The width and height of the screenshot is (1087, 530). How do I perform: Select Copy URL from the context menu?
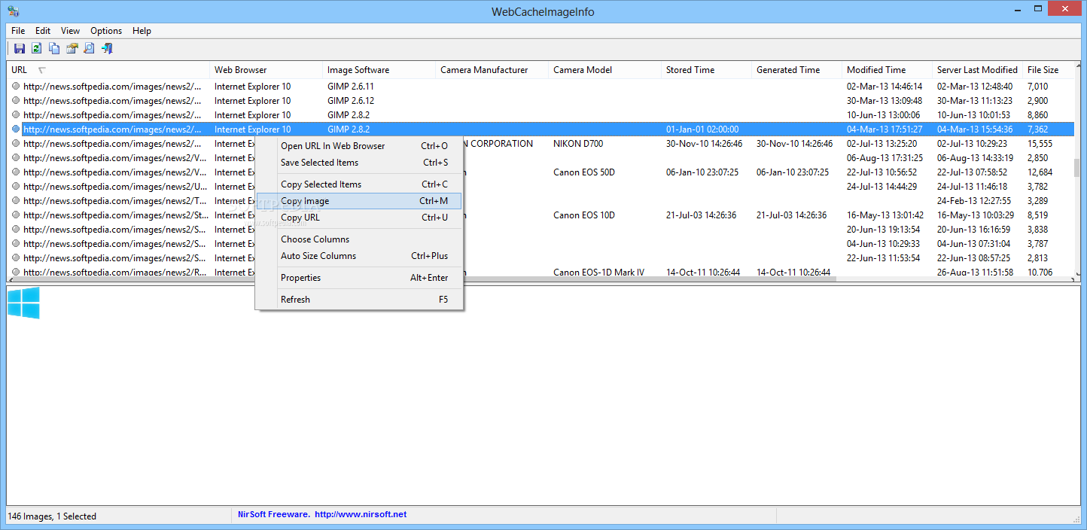pos(359,218)
